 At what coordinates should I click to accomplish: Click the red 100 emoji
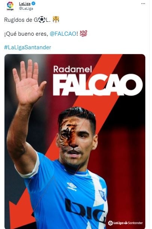pyautogui.click(x=83, y=33)
